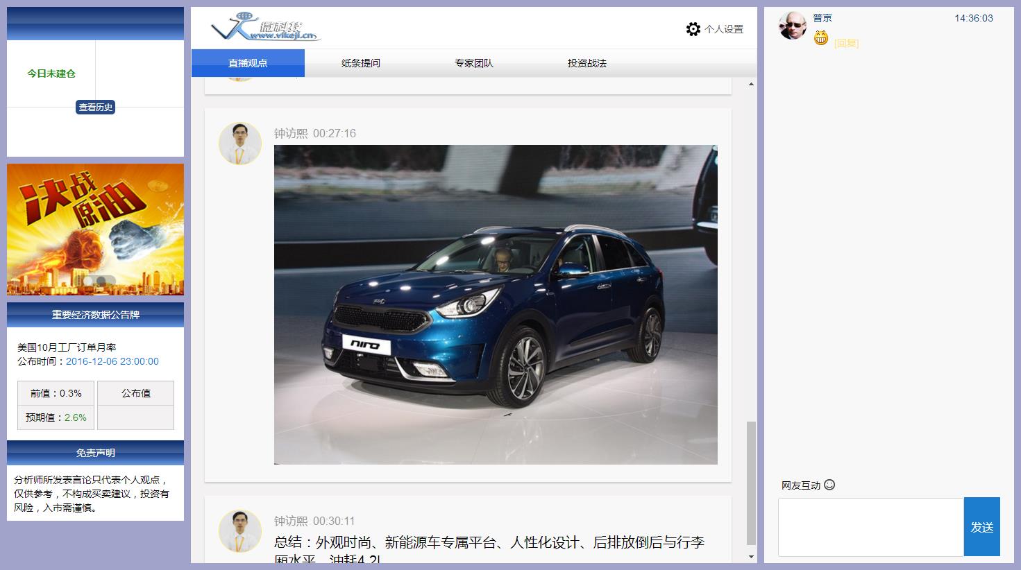The height and width of the screenshot is (570, 1021).
Task: Click the [回复] reply link
Action: (x=846, y=43)
